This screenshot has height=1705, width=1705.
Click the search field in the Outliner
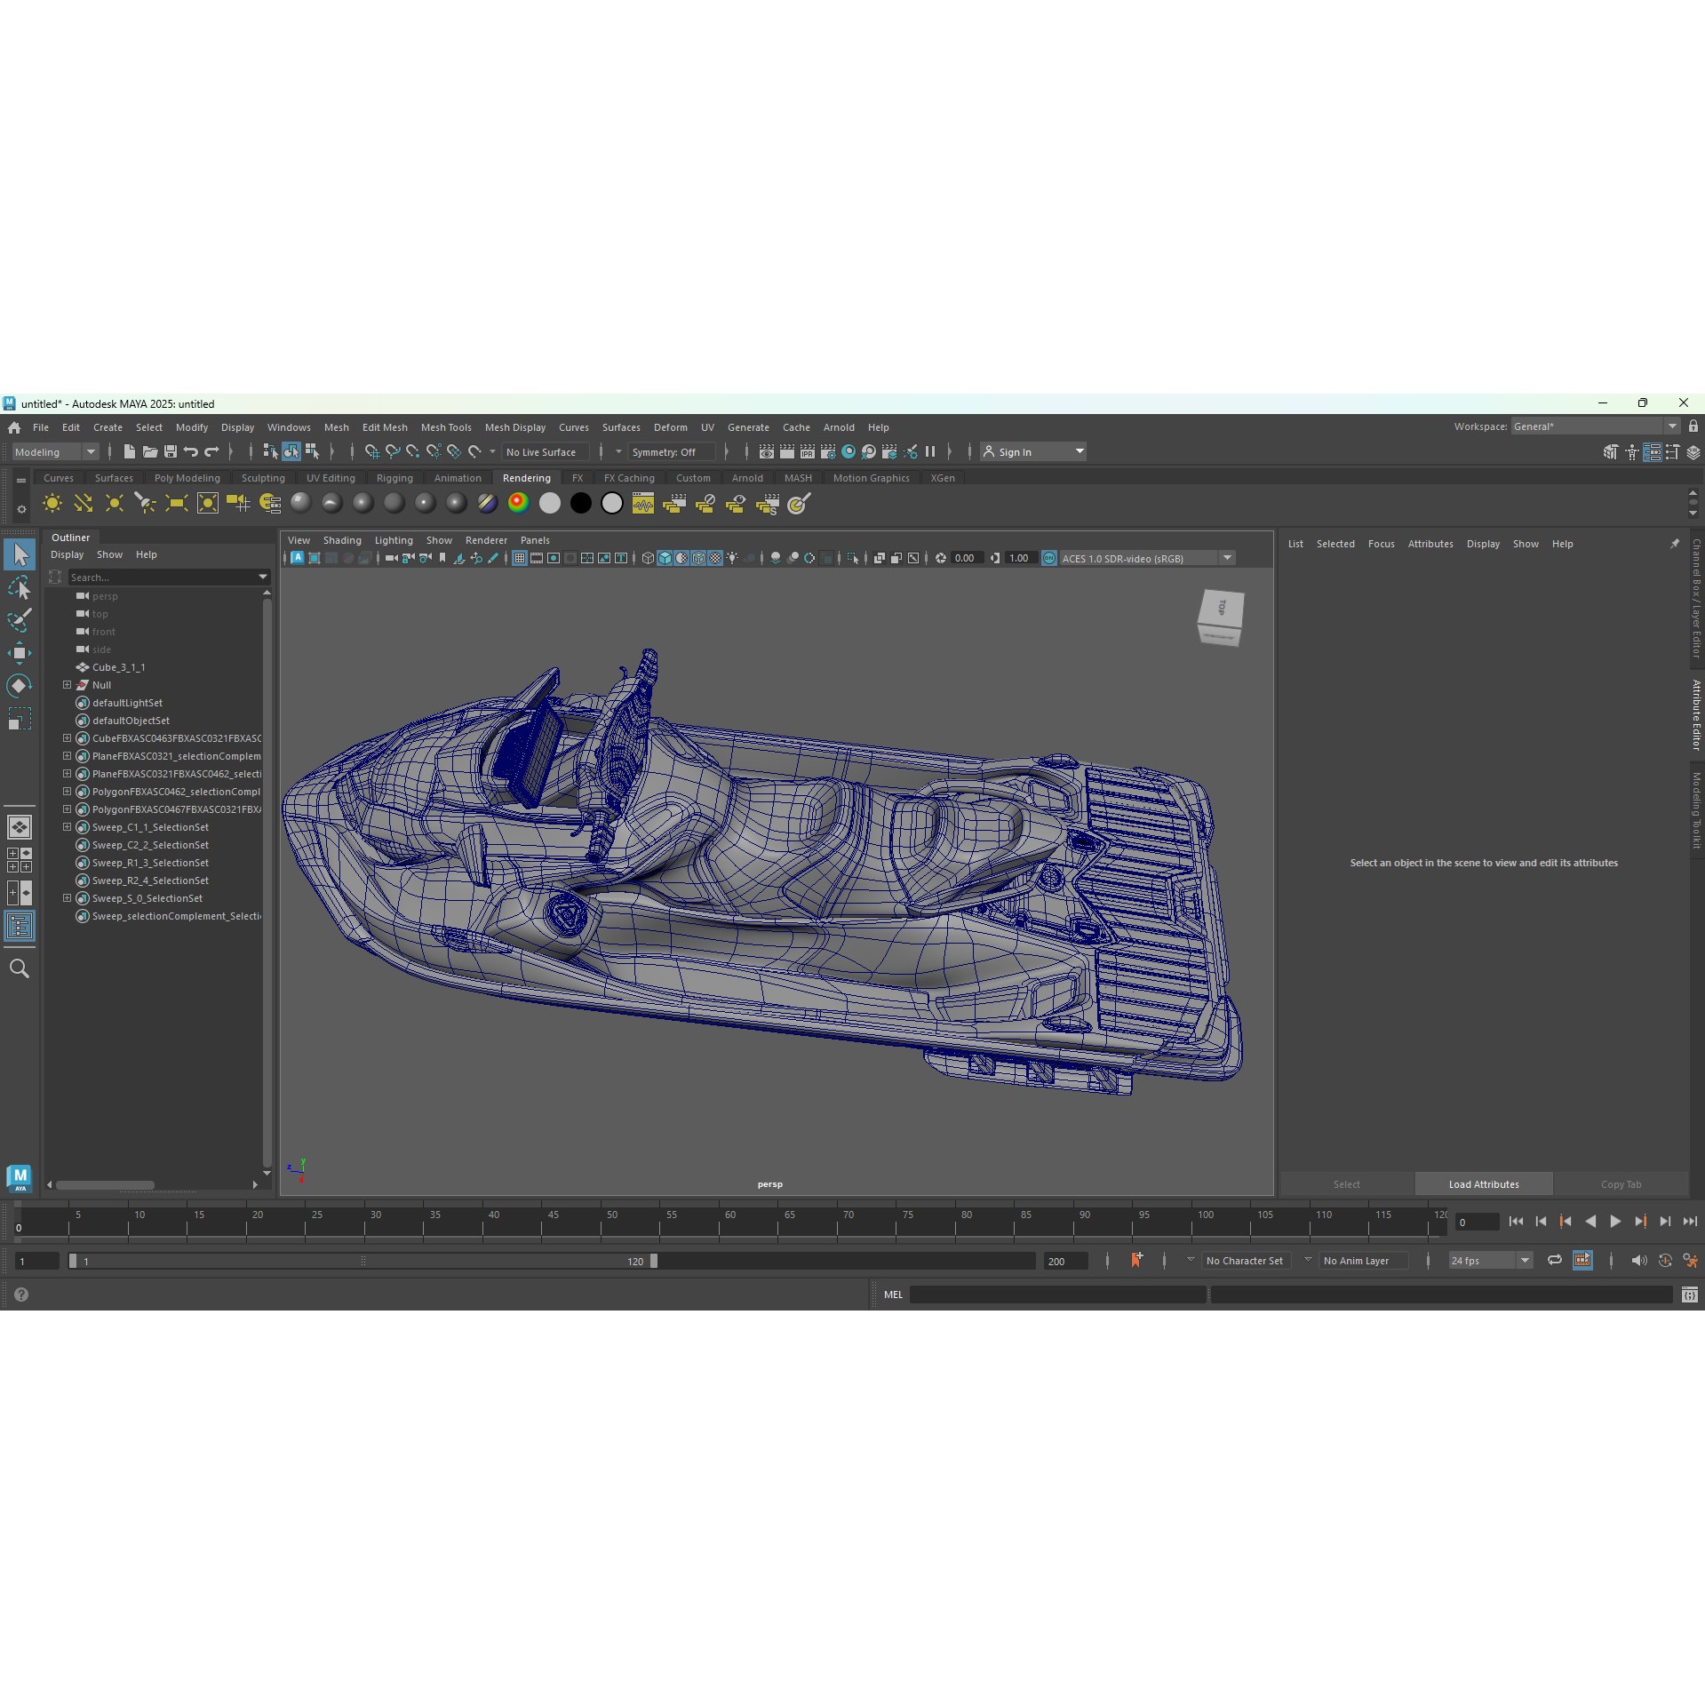pos(160,577)
